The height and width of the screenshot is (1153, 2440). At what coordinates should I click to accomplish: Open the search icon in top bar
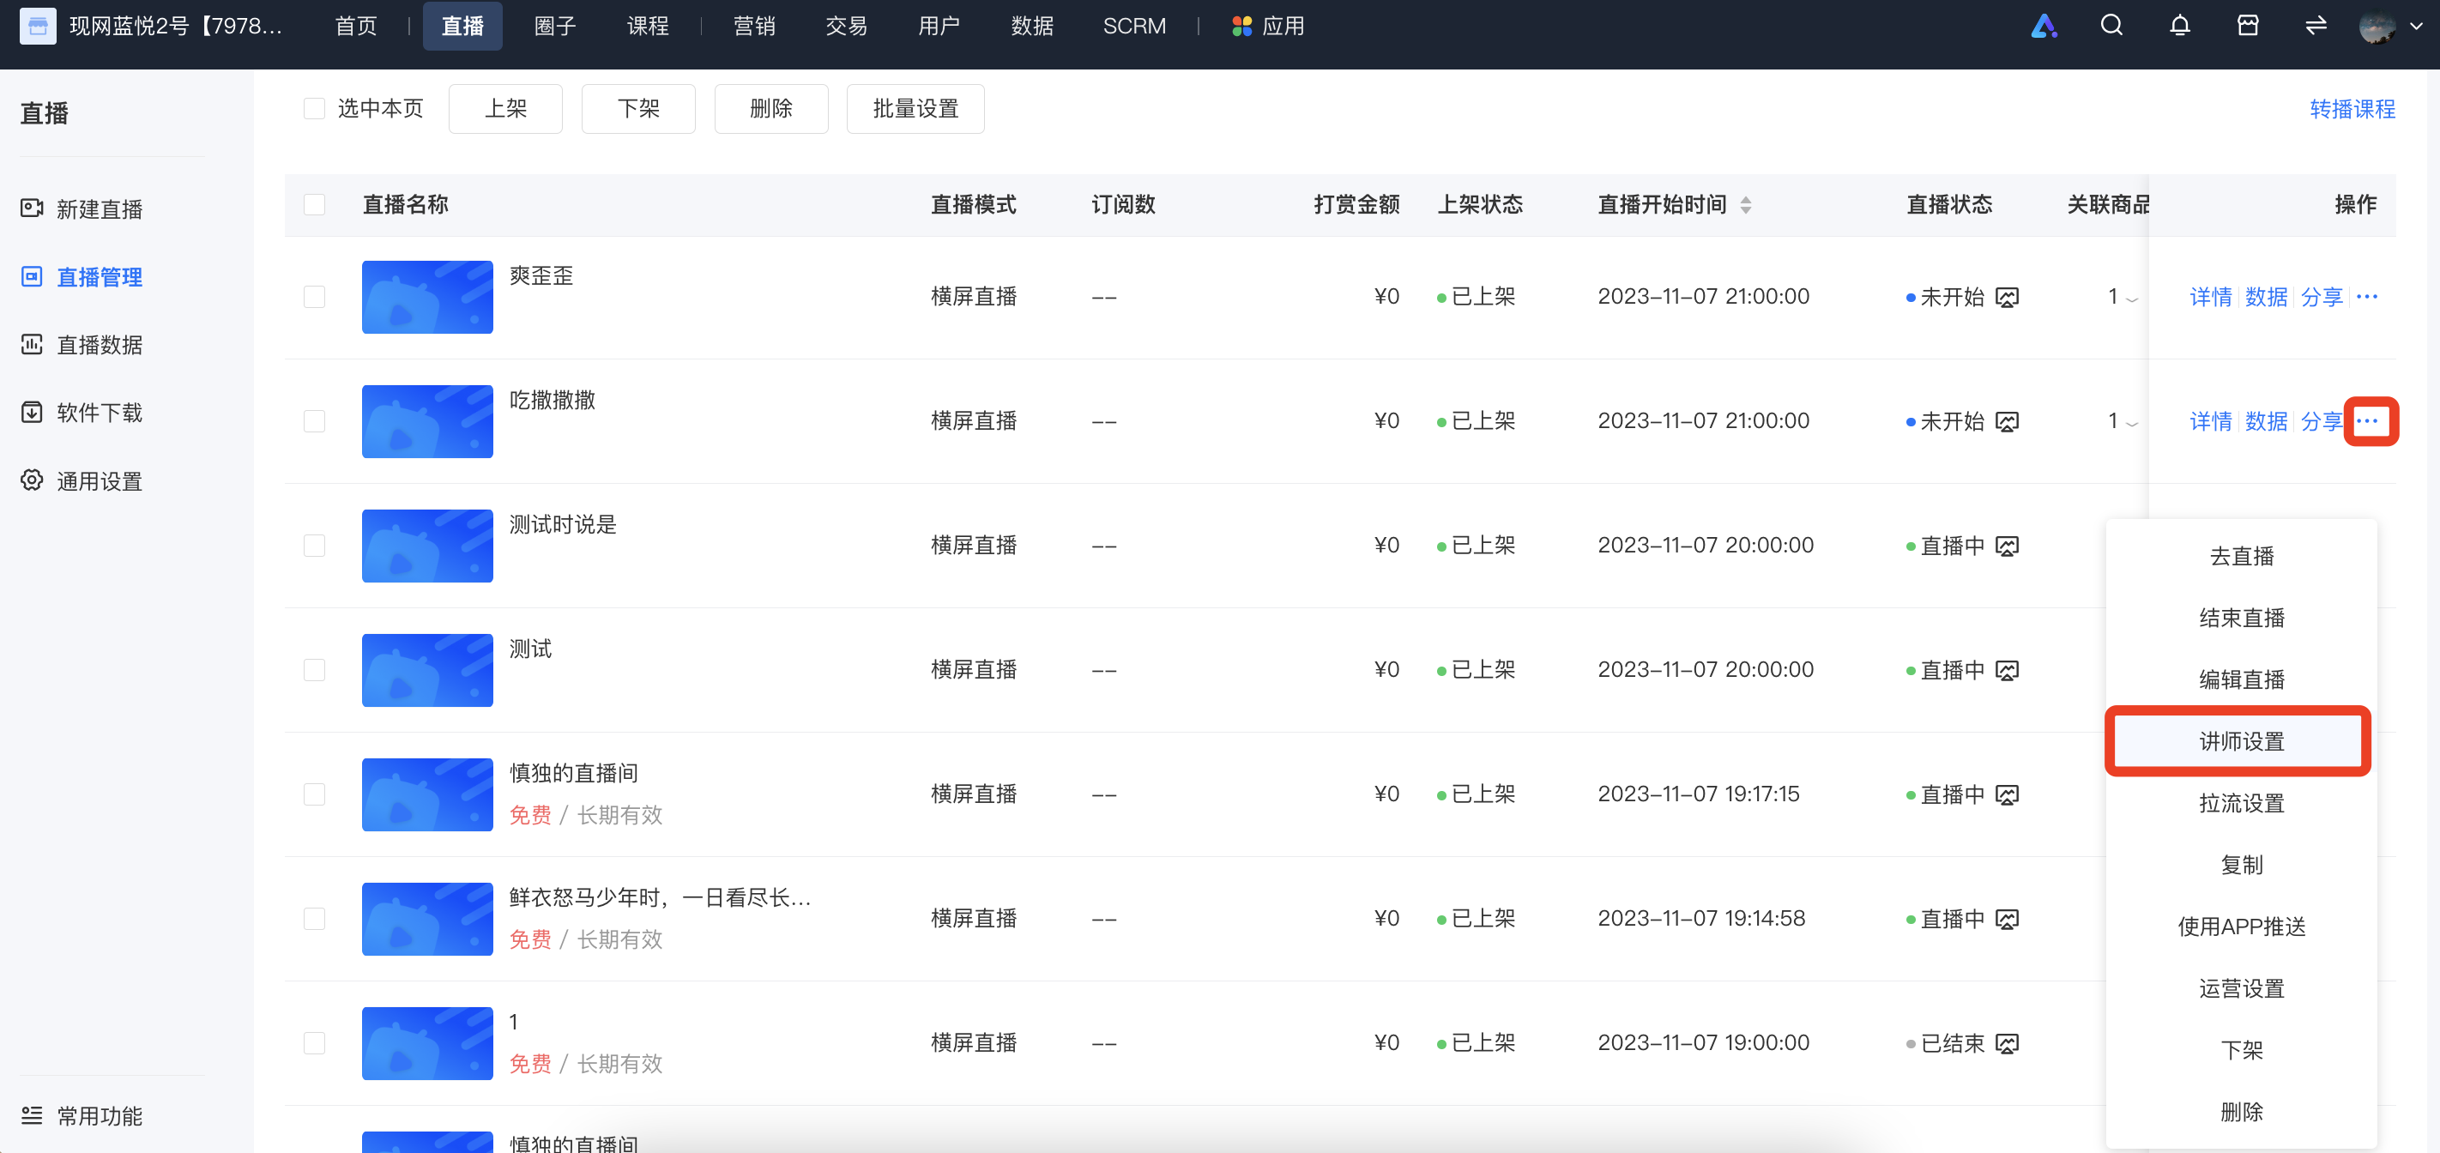coord(2111,26)
